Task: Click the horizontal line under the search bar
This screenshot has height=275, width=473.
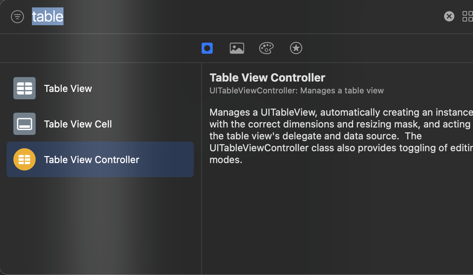Action: point(236,34)
